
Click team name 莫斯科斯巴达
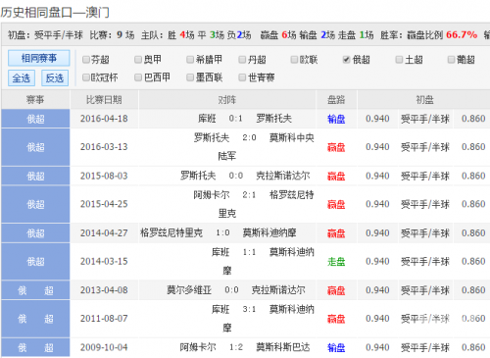[283, 347]
